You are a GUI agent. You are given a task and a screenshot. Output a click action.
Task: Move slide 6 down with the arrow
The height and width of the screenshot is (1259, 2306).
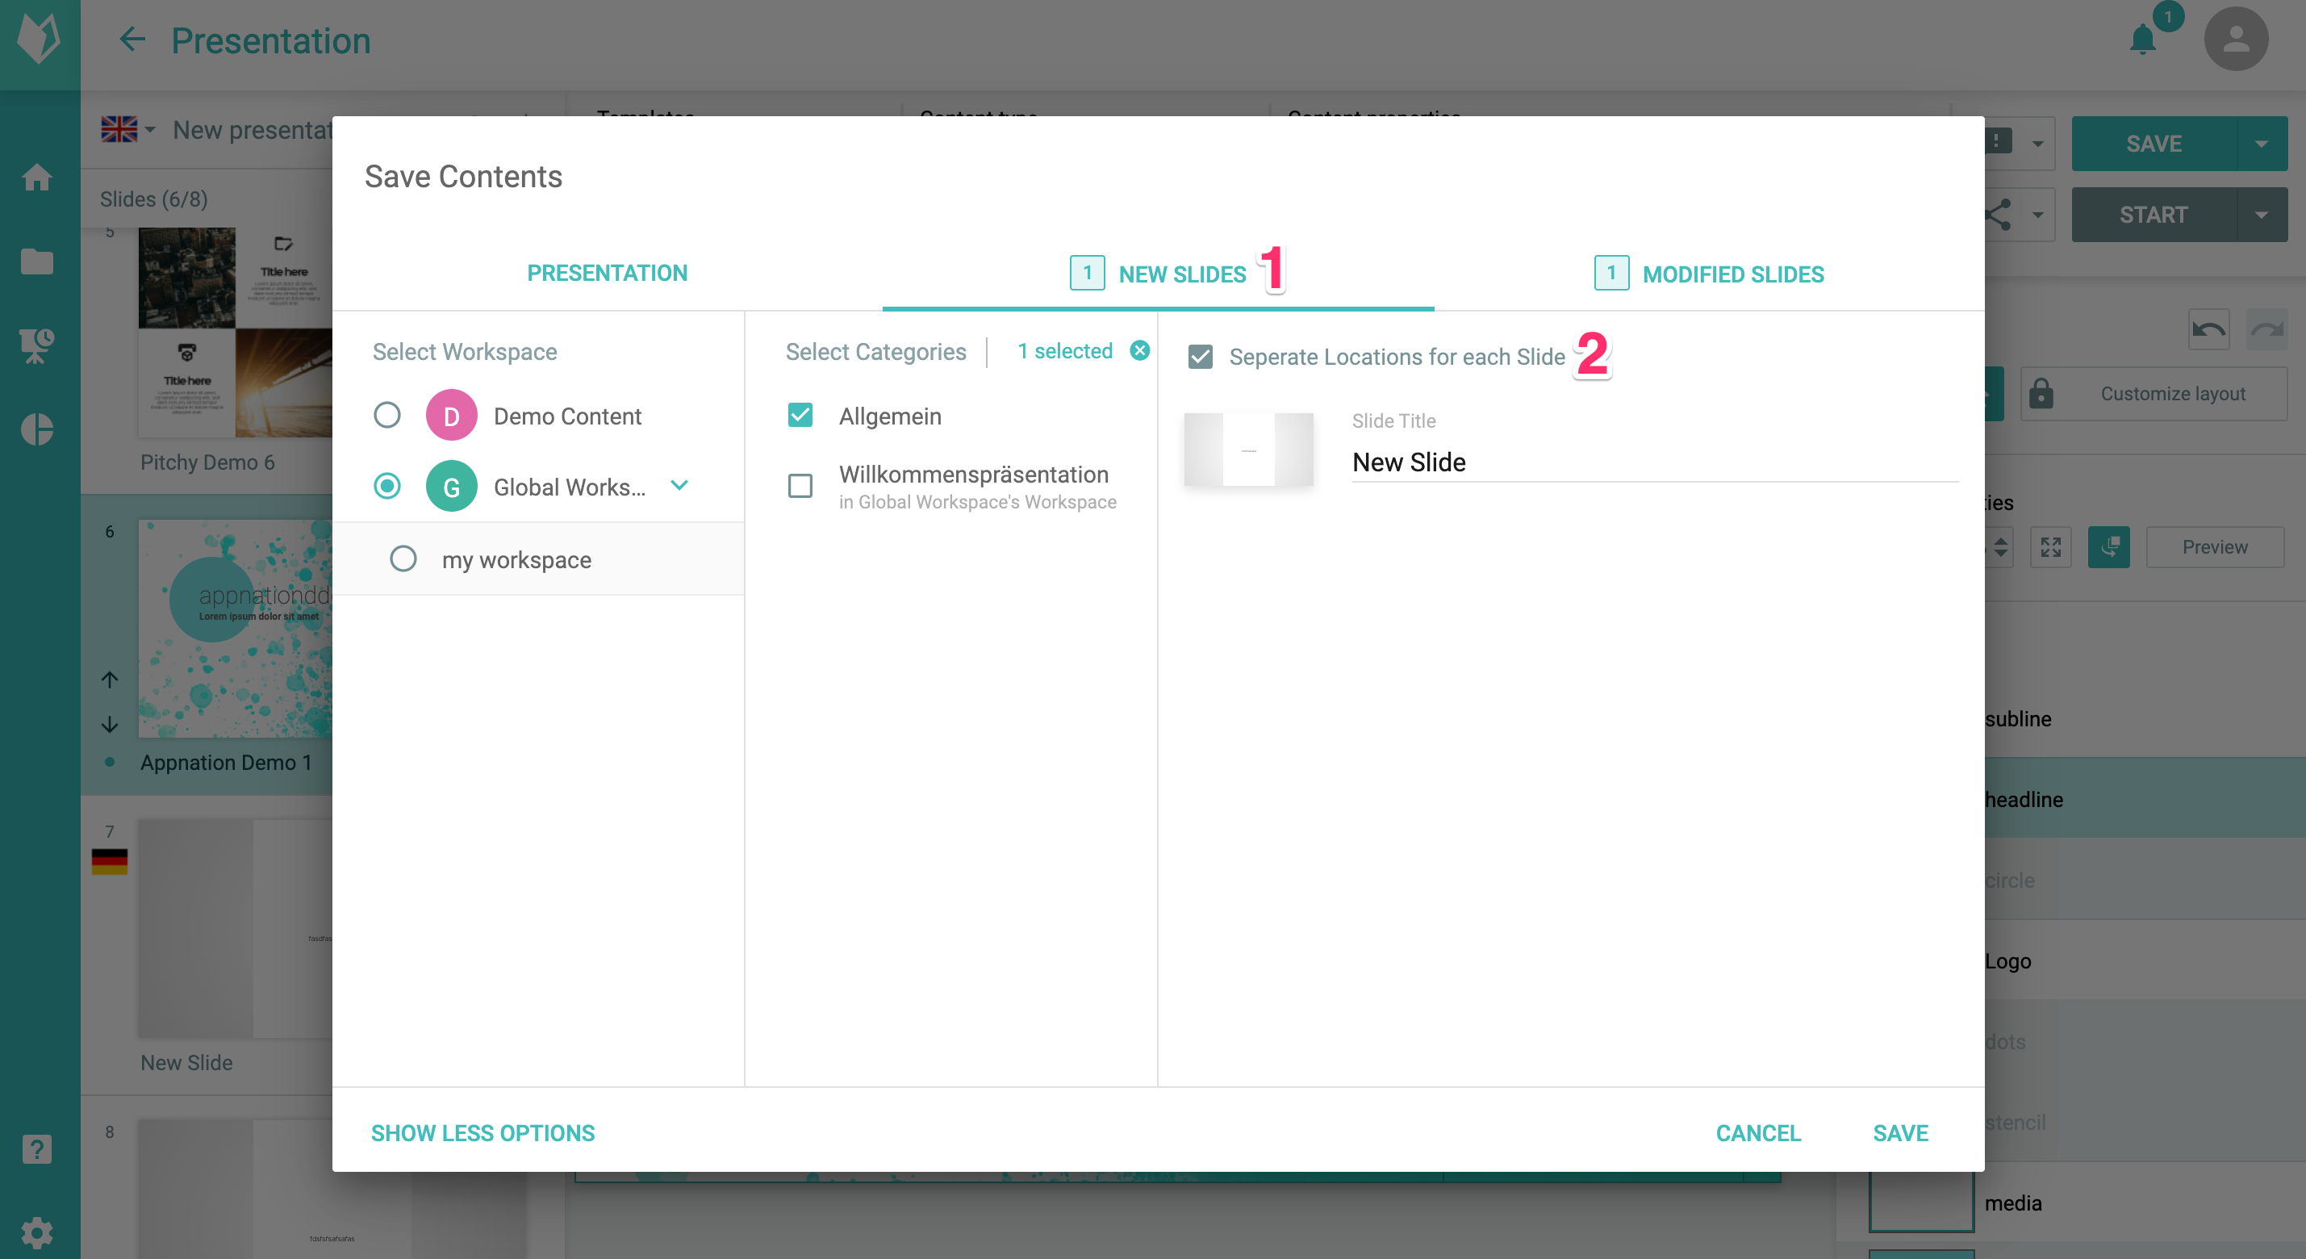109,724
